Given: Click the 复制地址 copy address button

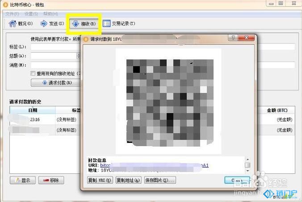Looking at the screenshot, I should (129, 180).
